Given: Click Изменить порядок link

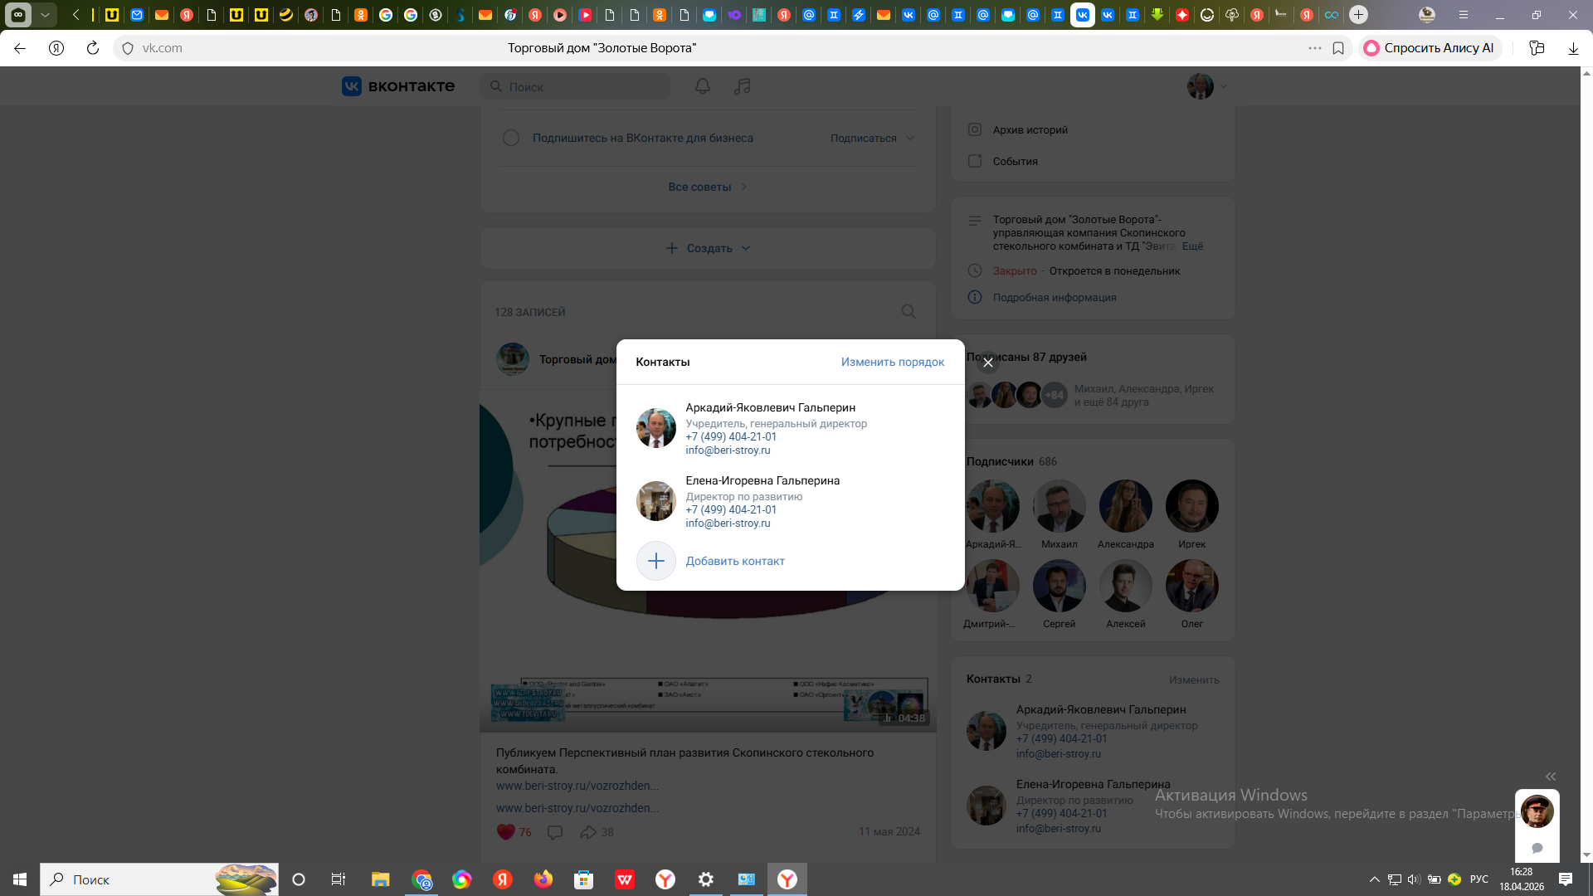Looking at the screenshot, I should (892, 362).
